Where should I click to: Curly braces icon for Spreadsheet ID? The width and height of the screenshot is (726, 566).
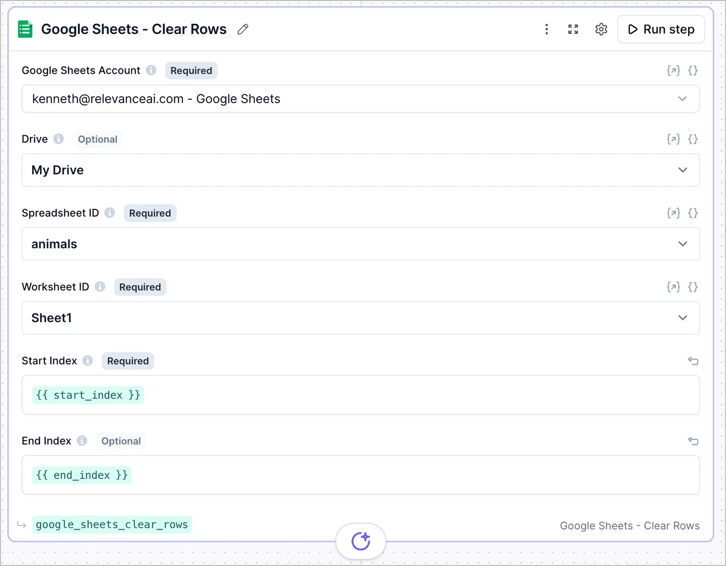(x=693, y=213)
